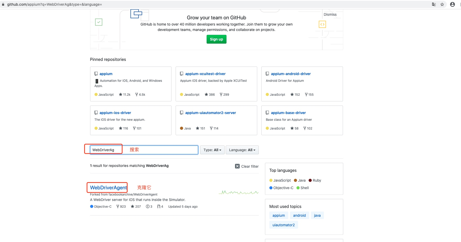Screen dimensions: 461x242
Task: Click the 'Updated 5 days ago' text
Action: click(x=183, y=207)
